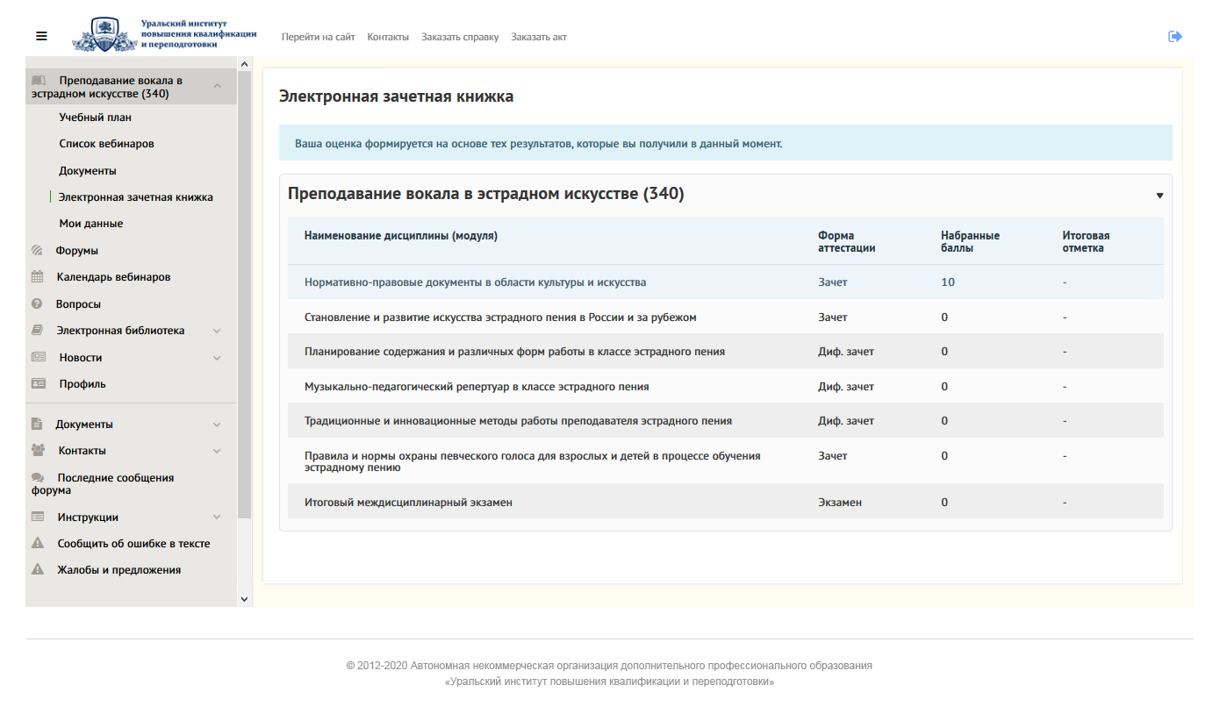Click the Перейти на сайт link
Screen dimensions: 1220x728
click(x=318, y=37)
